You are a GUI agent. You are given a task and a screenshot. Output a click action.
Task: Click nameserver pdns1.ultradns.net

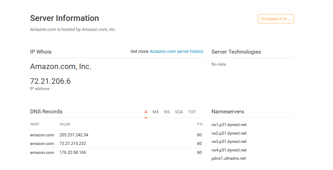click(229, 158)
